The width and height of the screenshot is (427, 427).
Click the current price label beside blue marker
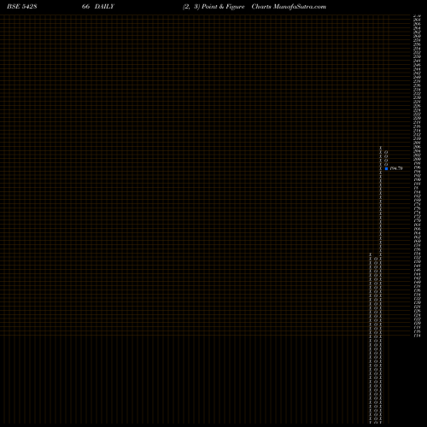(x=396, y=168)
